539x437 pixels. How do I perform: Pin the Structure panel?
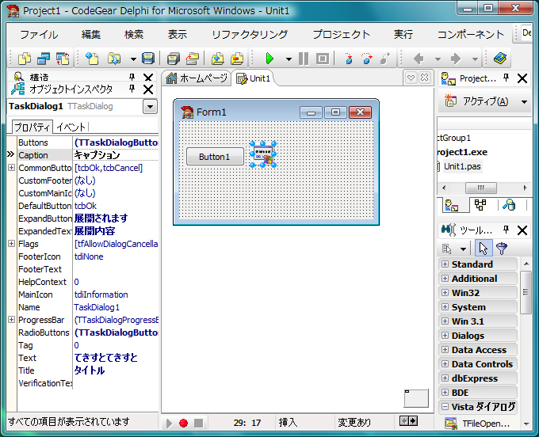click(x=132, y=77)
